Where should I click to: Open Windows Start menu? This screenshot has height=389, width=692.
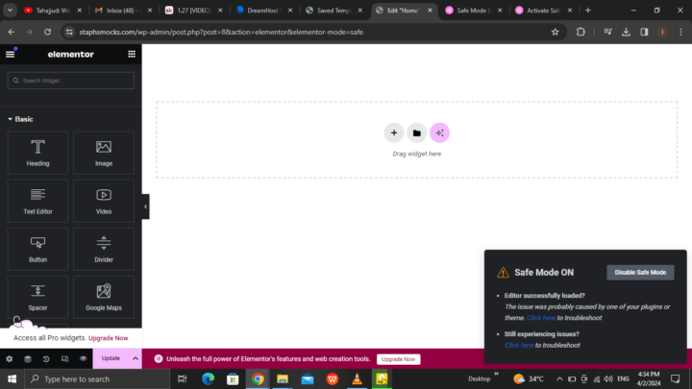tap(12, 378)
